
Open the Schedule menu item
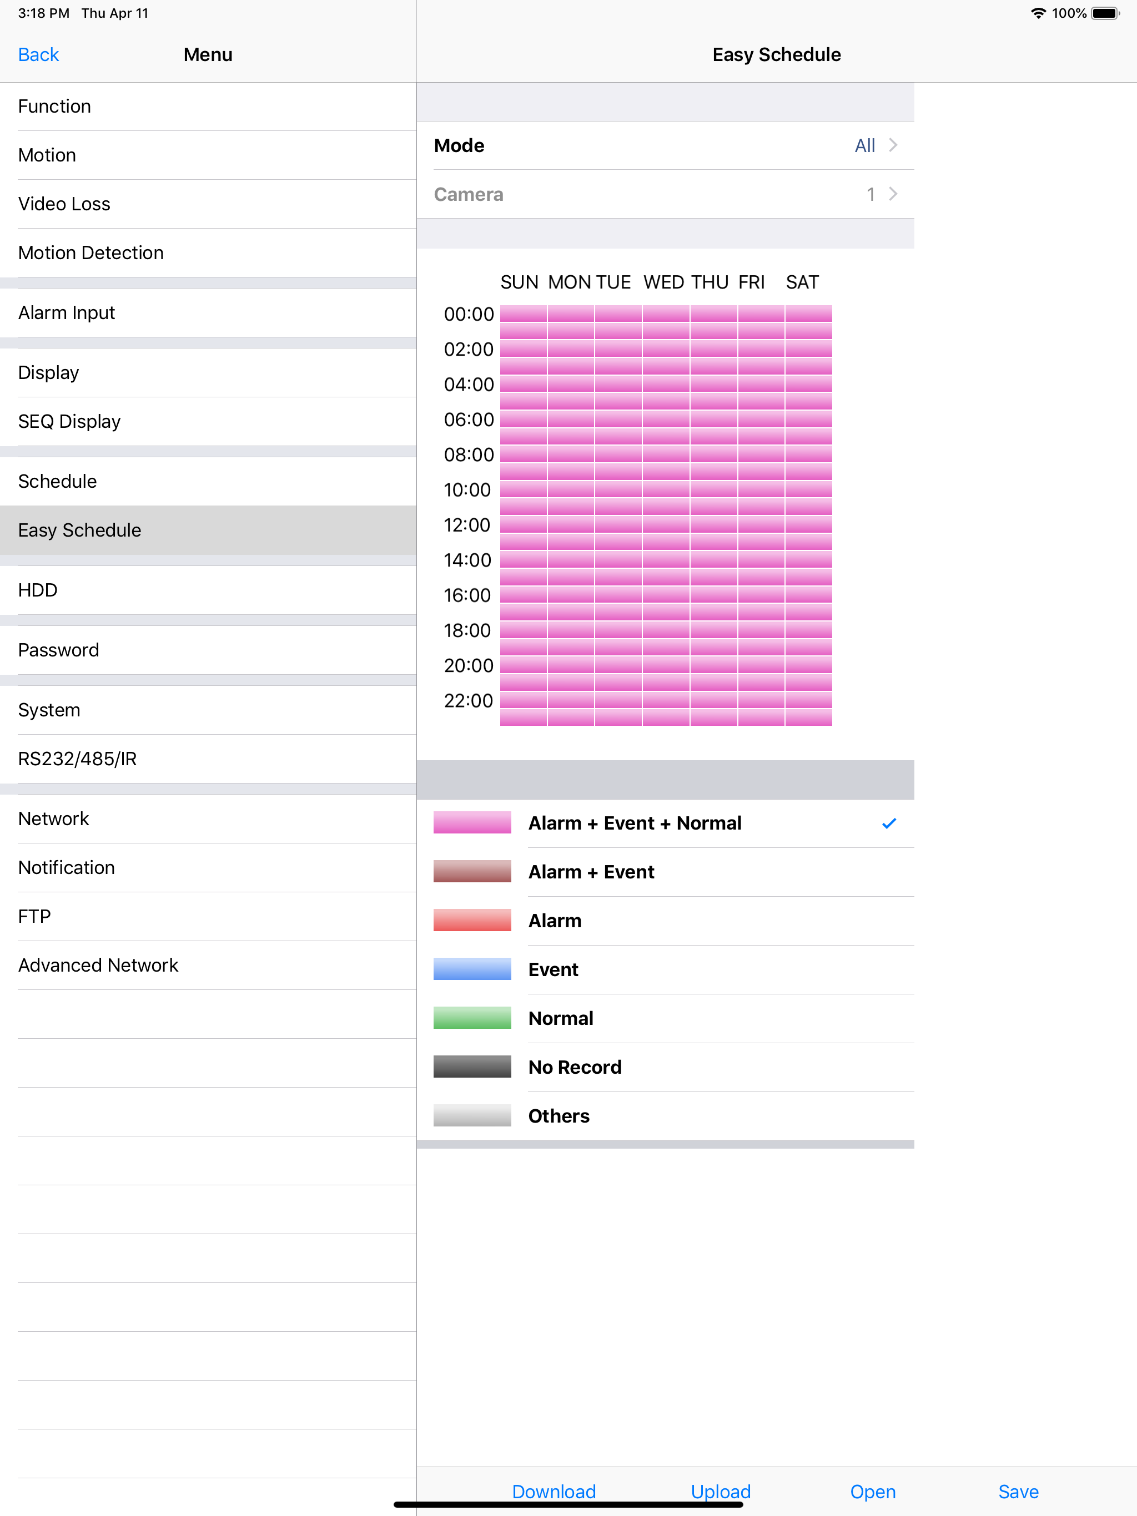pos(57,481)
